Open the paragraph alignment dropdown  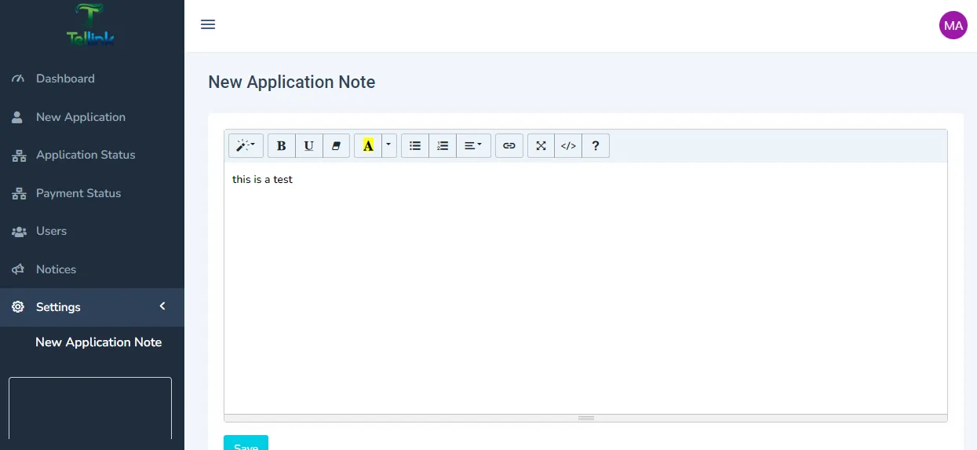tap(473, 146)
